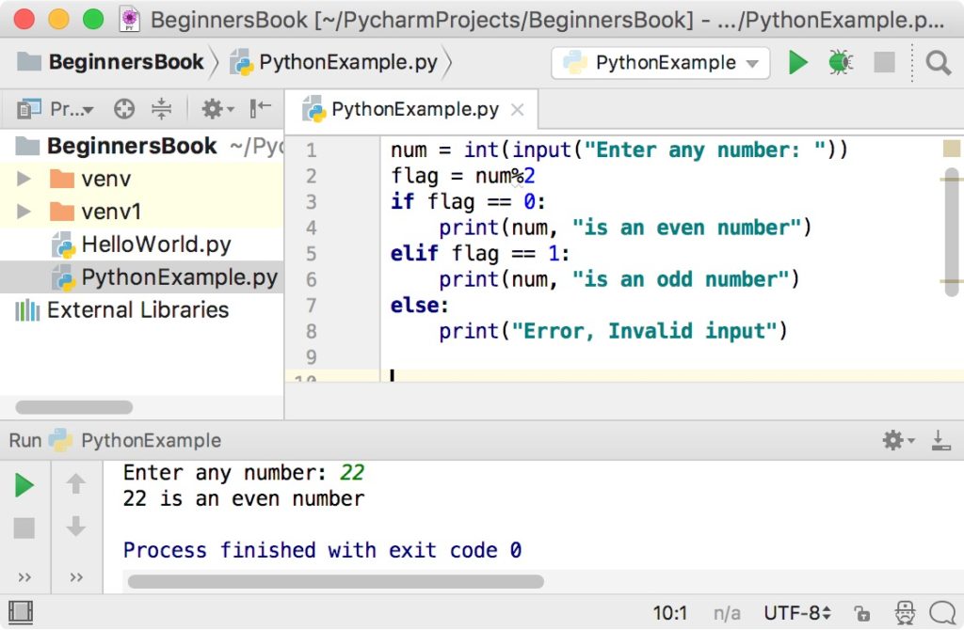Click the scroll-from-source crosshair icon
Screen dimensions: 964x630
[x=123, y=109]
